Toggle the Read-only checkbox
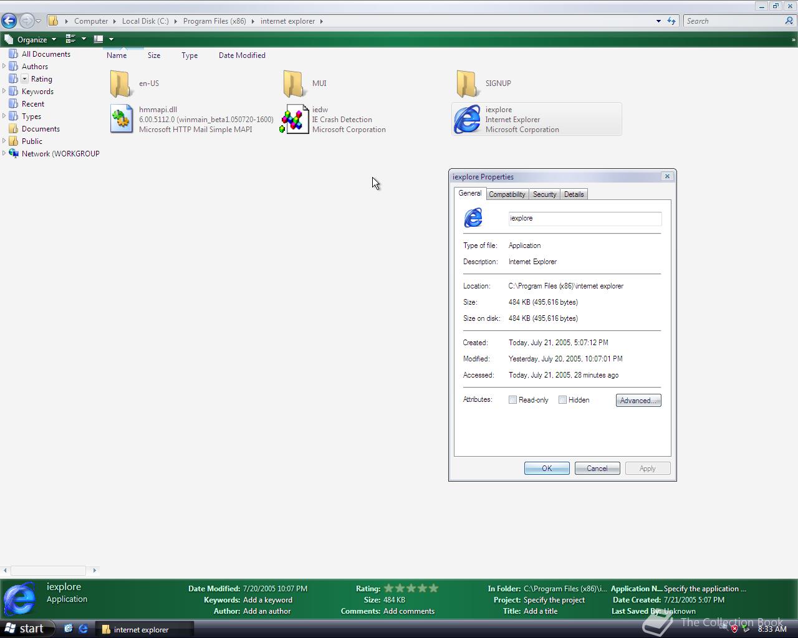This screenshot has width=798, height=638. pos(512,400)
